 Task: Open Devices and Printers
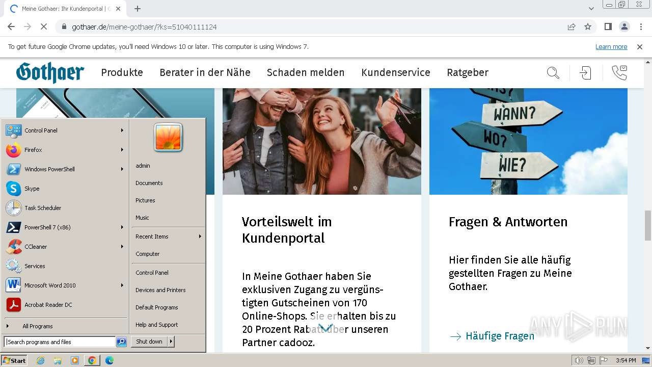pos(160,290)
